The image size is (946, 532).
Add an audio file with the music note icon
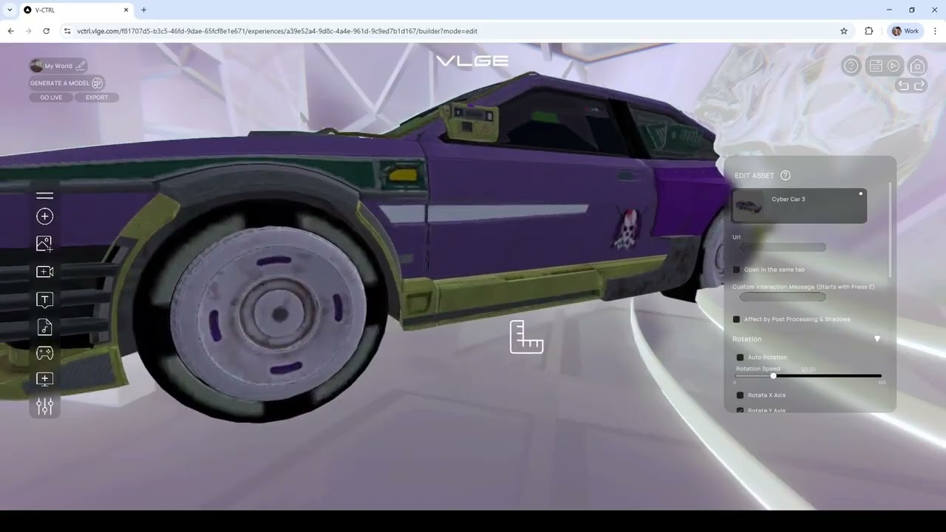pyautogui.click(x=44, y=327)
